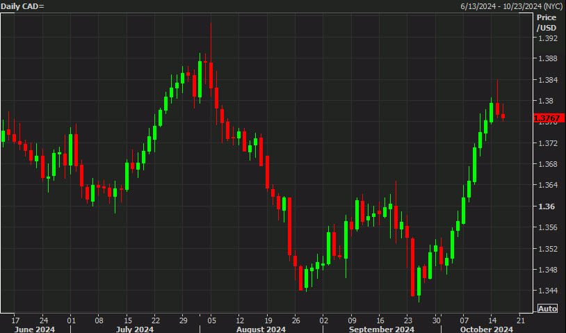Click the 19 date tick in August

tap(268, 320)
